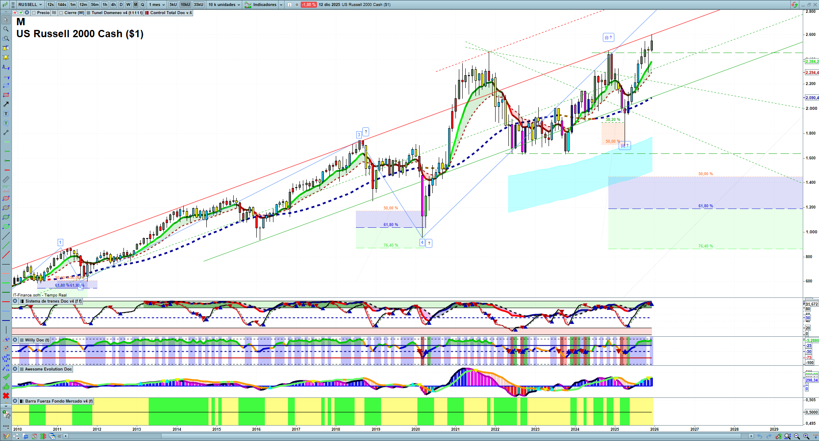
Task: Switch to the Q quarterly timeframe
Action: pyautogui.click(x=143, y=5)
